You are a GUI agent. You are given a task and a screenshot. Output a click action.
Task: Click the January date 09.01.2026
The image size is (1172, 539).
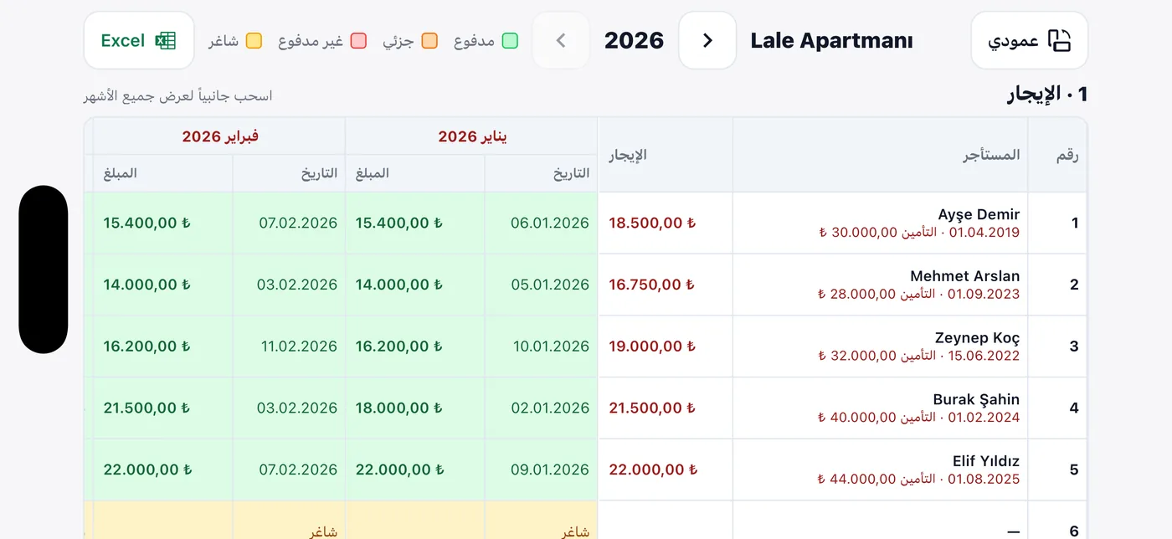coord(550,470)
